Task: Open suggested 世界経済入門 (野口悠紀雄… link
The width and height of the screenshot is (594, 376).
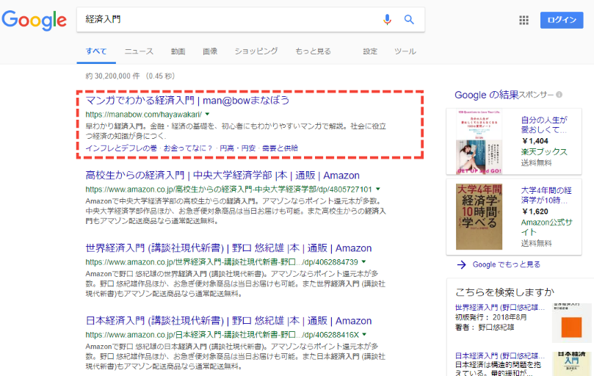Action: [x=500, y=308]
